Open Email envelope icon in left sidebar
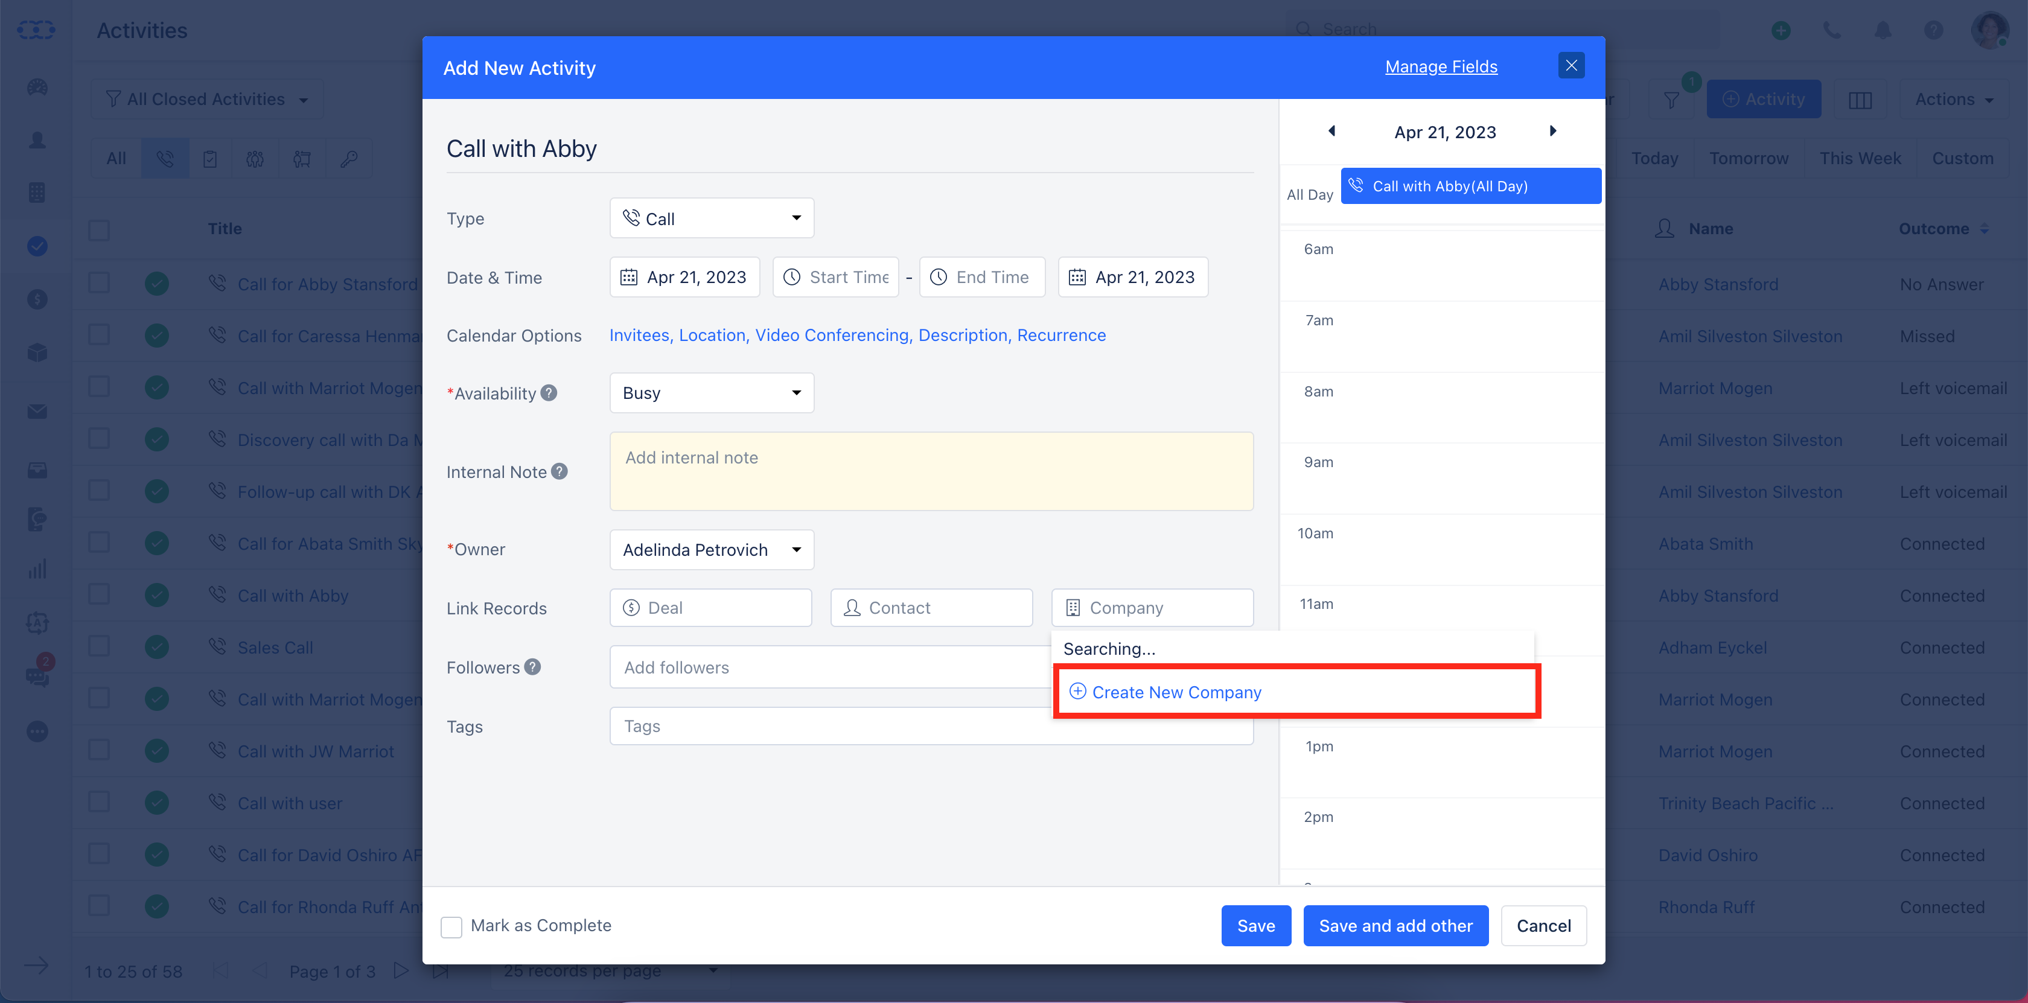 pyautogui.click(x=37, y=411)
